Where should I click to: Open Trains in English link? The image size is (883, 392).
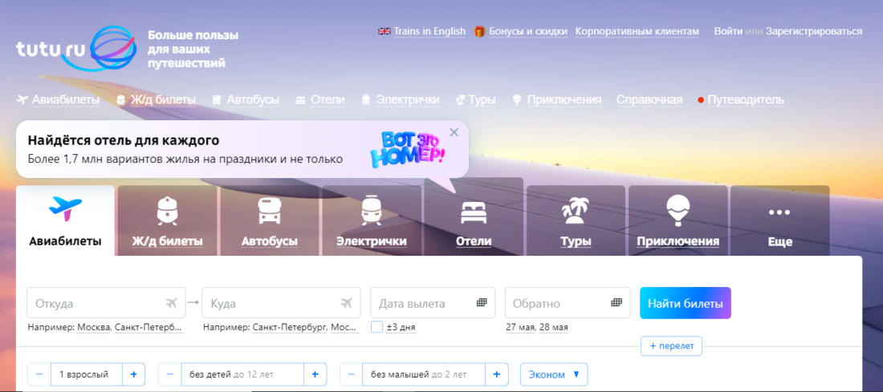[x=429, y=31]
